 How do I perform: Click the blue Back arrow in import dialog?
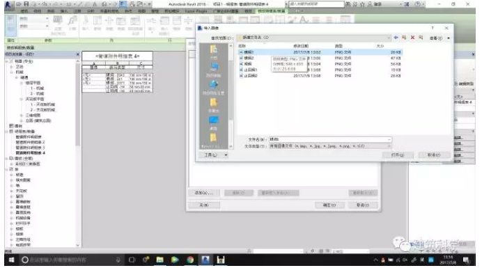point(396,38)
